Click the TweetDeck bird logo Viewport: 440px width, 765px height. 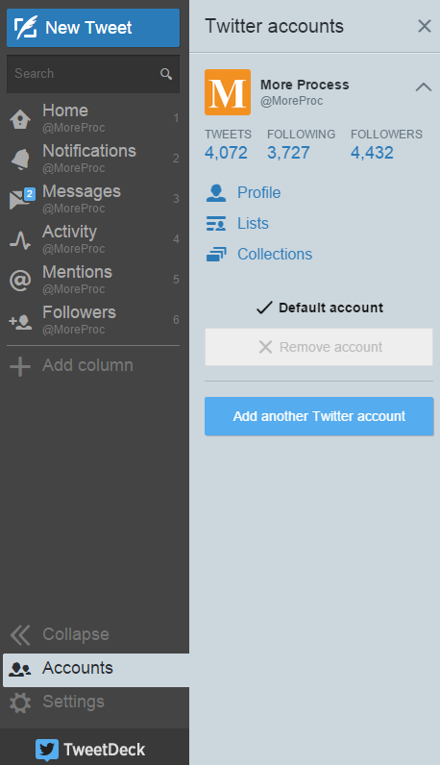coord(47,750)
